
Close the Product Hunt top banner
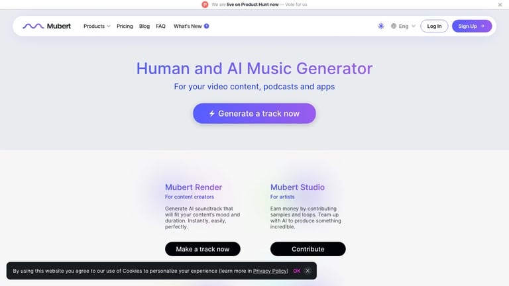[x=500, y=5]
